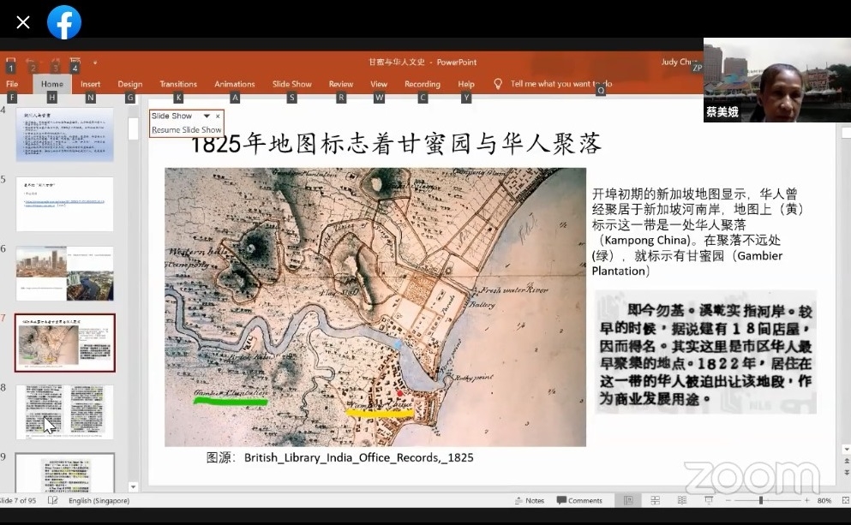This screenshot has width=851, height=525.
Task: Close the Facebook video overlay with X
Action: 23,22
